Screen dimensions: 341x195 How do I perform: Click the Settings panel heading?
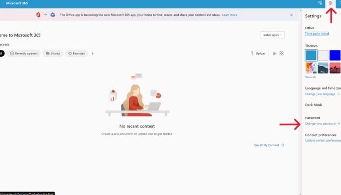coord(313,16)
